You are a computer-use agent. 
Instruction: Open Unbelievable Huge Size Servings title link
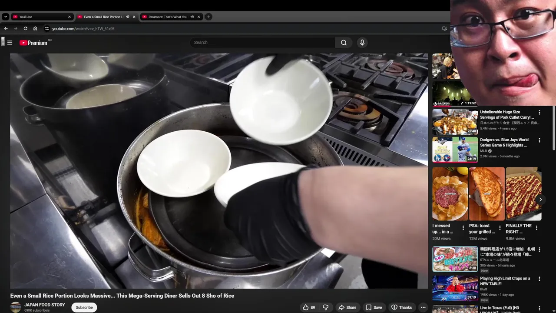pyautogui.click(x=507, y=115)
